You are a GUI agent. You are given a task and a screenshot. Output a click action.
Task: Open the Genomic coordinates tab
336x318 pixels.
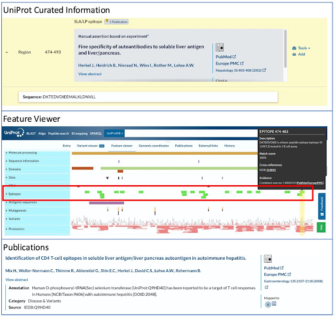coord(154,146)
